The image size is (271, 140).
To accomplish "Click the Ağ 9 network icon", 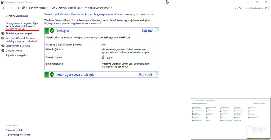I will pyautogui.click(x=103, y=57).
